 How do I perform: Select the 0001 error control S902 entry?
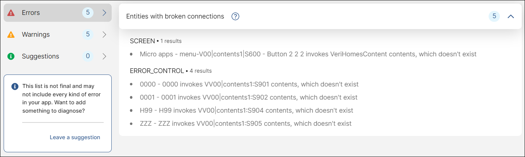(x=248, y=97)
